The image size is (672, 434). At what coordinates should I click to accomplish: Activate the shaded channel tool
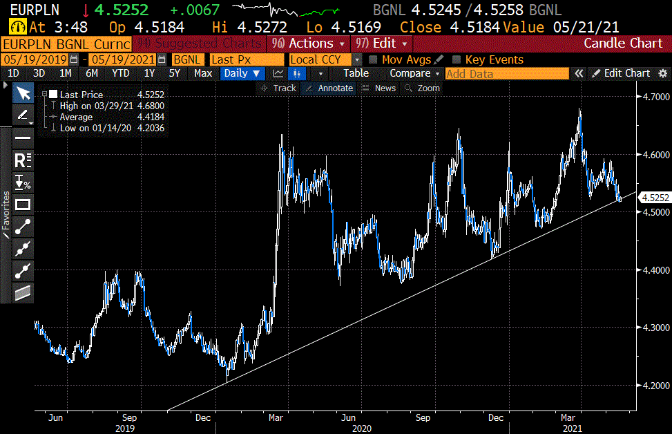23,292
